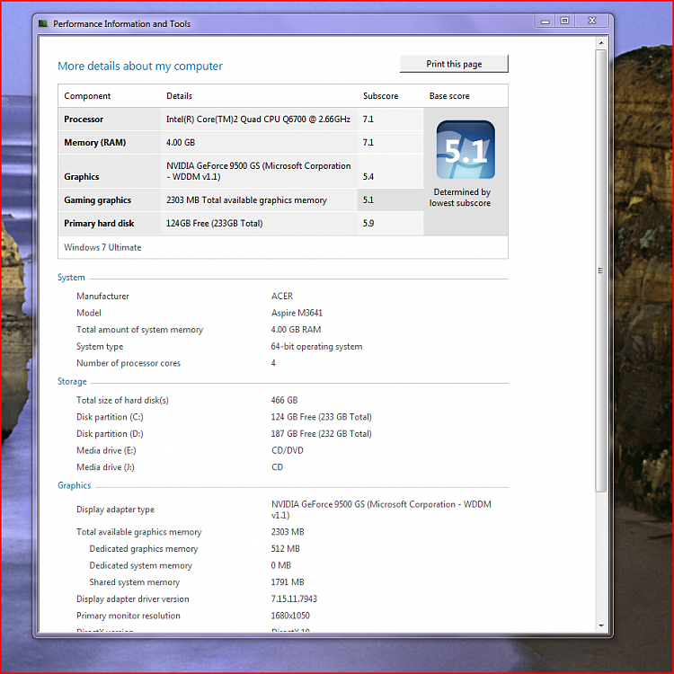Click the Dedicated graphics memory value 512 MB
Image resolution: width=674 pixels, height=674 pixels.
(x=286, y=549)
